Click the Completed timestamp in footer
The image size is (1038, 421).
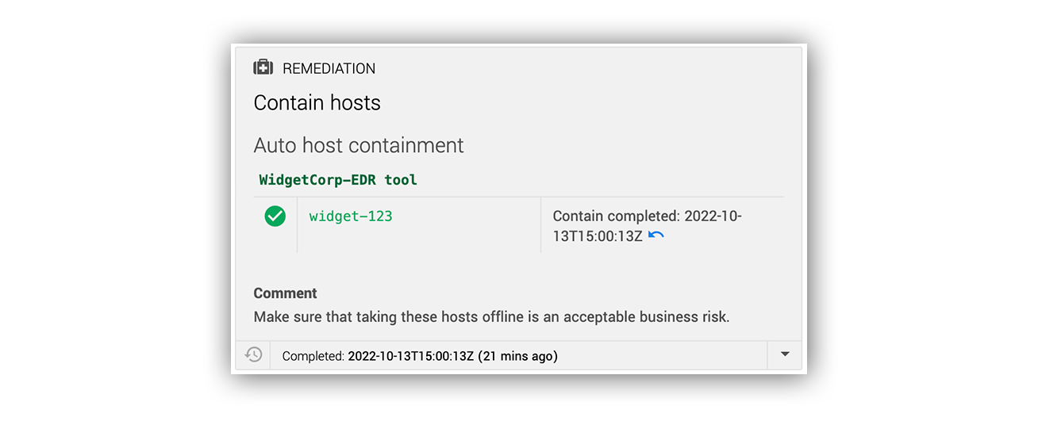coord(410,356)
